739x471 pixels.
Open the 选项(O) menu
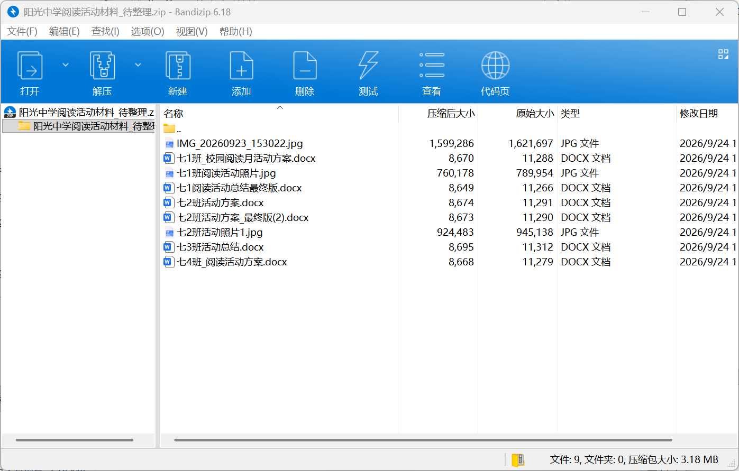click(x=148, y=32)
